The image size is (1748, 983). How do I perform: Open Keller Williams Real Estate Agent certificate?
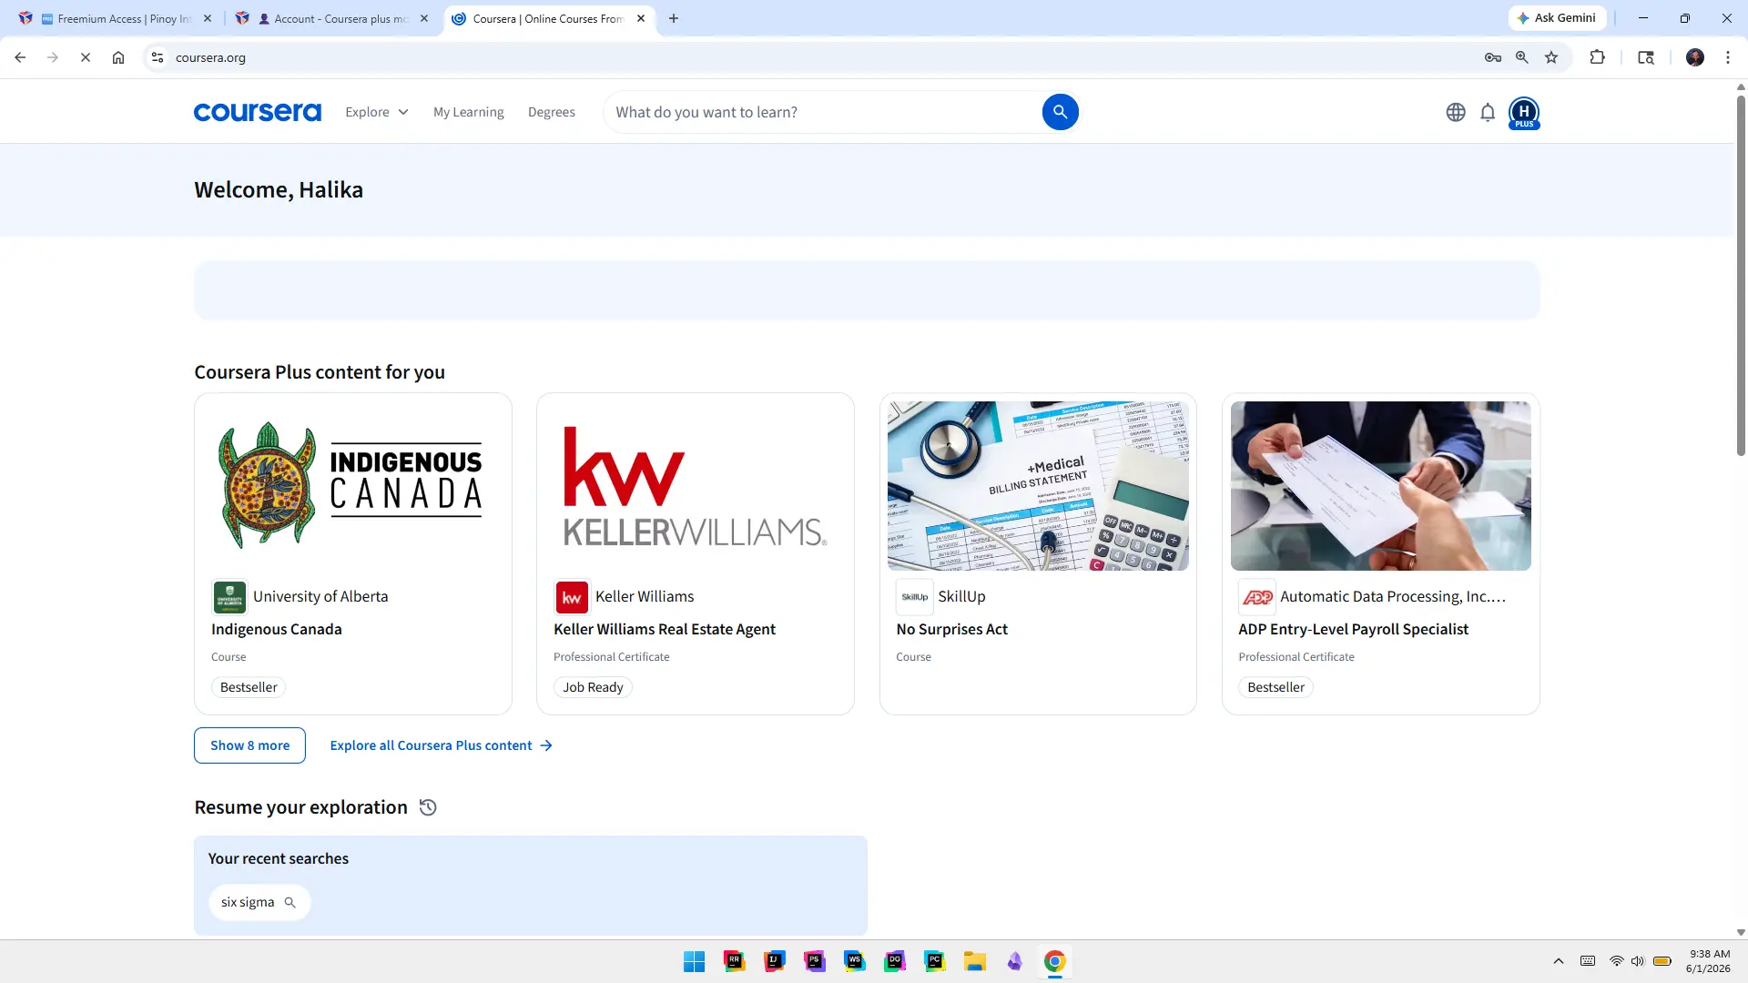coord(665,629)
